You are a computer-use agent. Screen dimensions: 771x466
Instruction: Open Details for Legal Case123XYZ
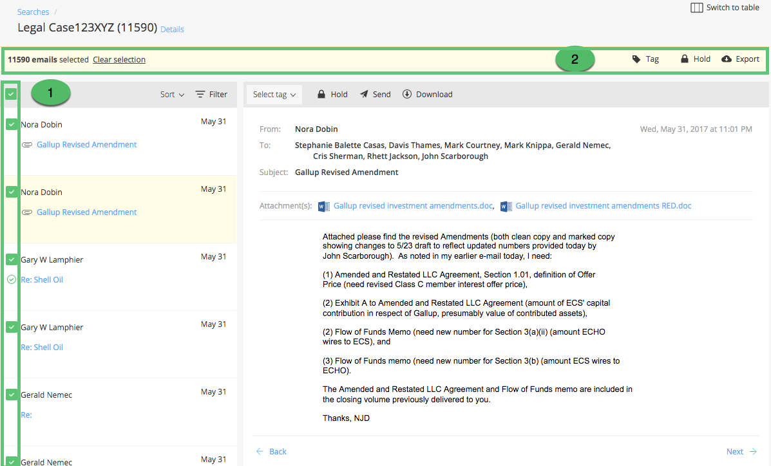click(172, 30)
